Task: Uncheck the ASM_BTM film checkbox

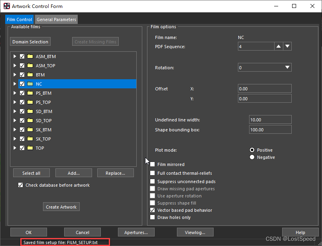Action: 22,57
